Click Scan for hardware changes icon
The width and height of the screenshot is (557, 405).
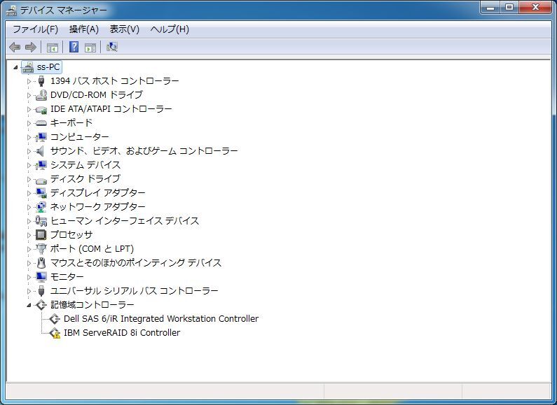[x=112, y=47]
